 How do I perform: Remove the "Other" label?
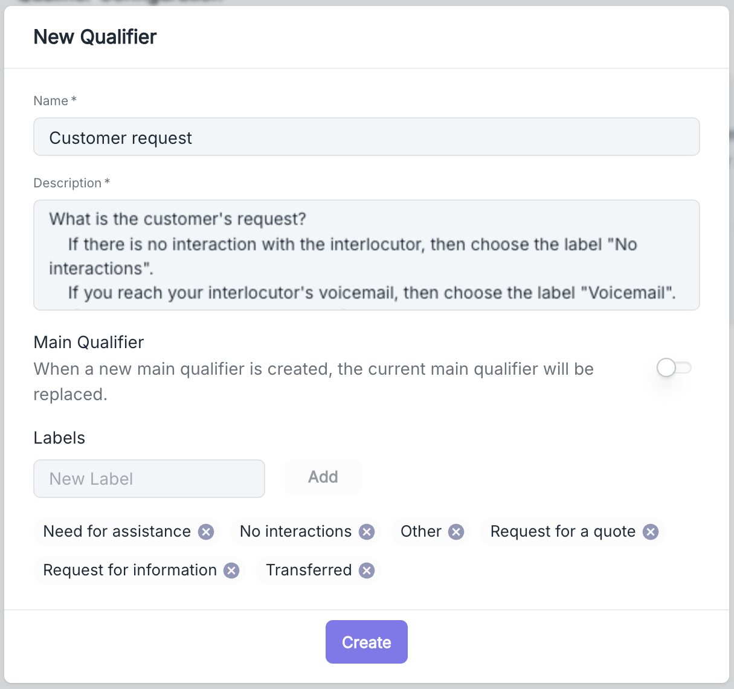tap(456, 532)
